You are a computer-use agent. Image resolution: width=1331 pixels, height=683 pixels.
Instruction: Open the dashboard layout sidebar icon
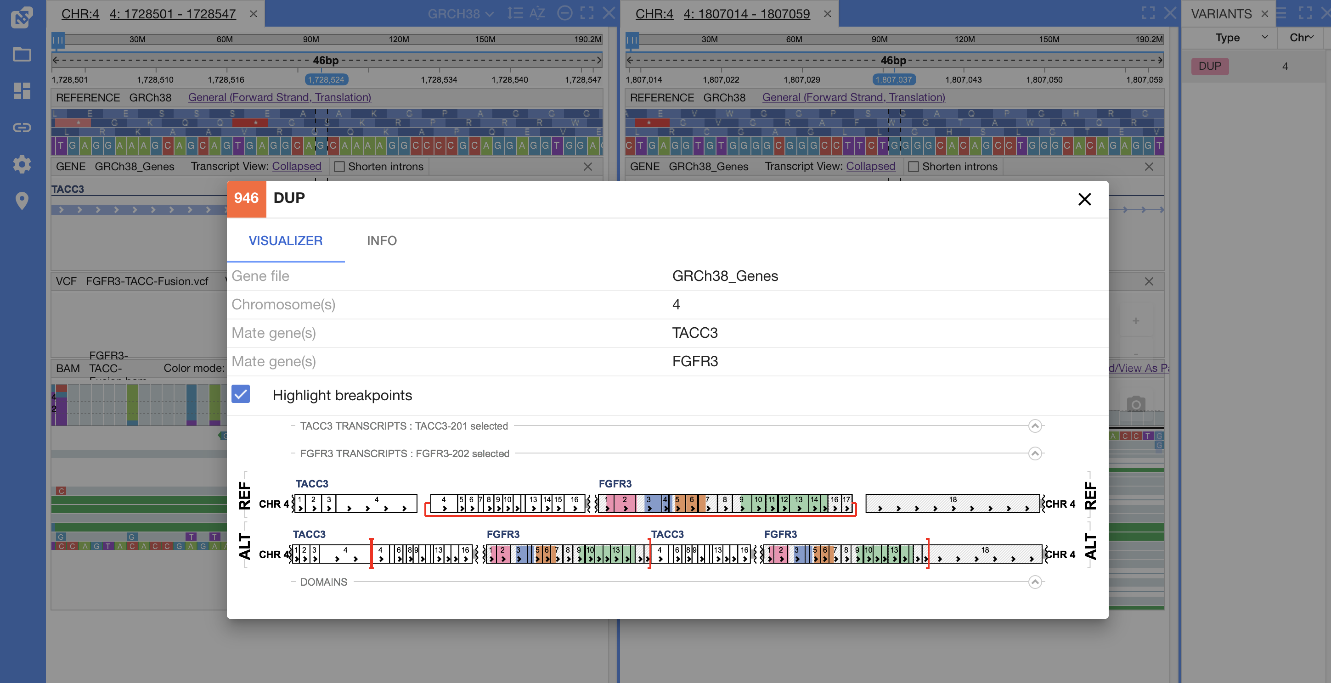click(x=22, y=91)
